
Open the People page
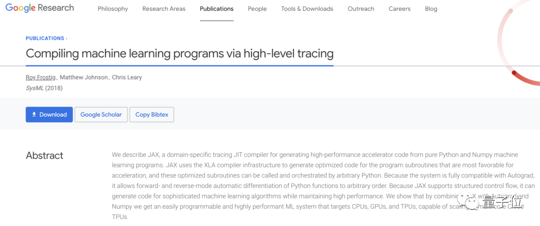(x=257, y=9)
